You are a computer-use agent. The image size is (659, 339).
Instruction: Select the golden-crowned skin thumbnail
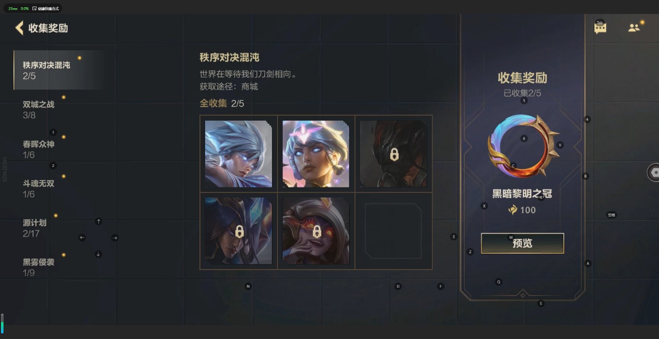click(316, 154)
